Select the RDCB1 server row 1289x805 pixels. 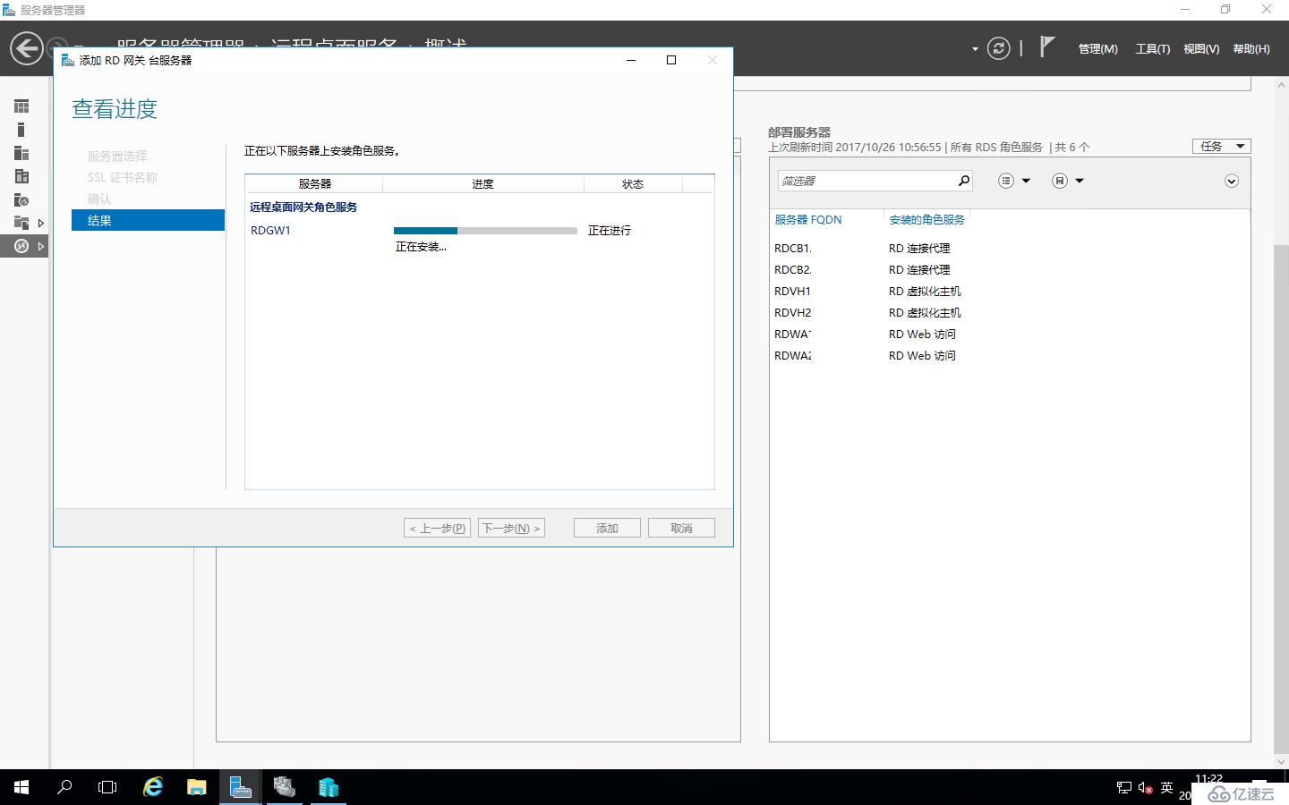1009,248
